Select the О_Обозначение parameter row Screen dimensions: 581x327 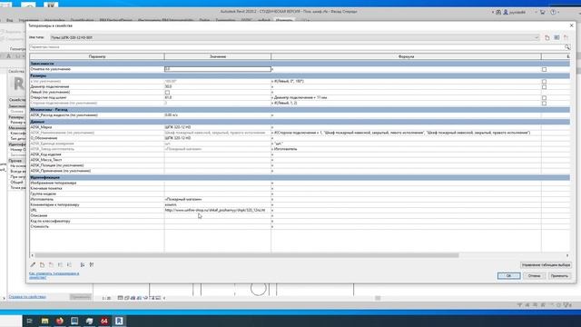tap(97, 138)
